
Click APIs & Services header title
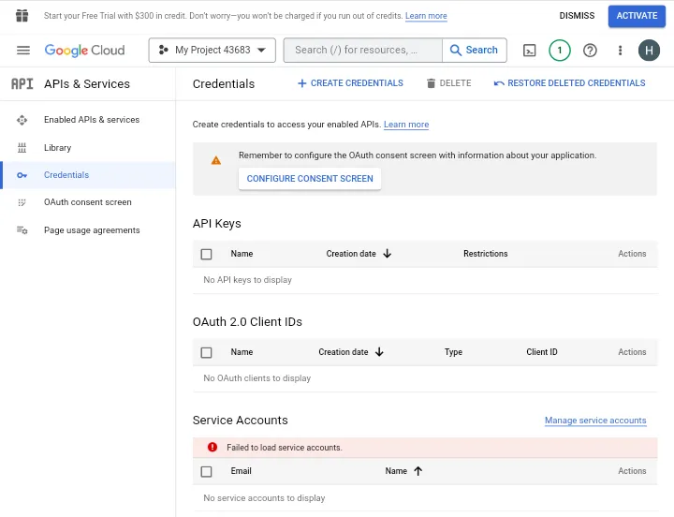87,84
